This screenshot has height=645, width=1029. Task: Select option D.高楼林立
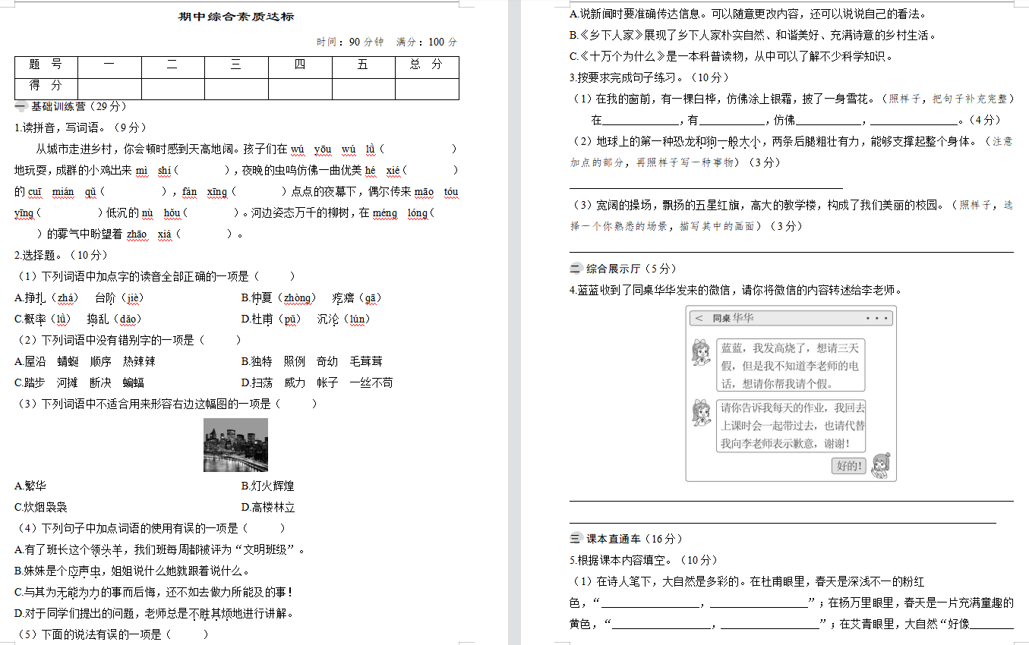(x=268, y=507)
